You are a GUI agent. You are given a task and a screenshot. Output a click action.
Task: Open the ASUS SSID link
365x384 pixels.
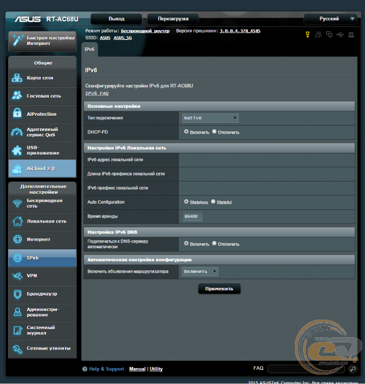pyautogui.click(x=105, y=38)
